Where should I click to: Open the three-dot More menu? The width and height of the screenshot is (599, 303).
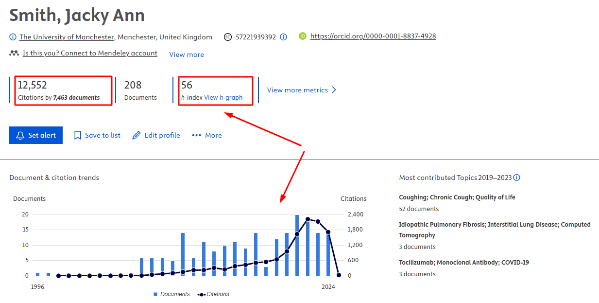click(x=207, y=135)
